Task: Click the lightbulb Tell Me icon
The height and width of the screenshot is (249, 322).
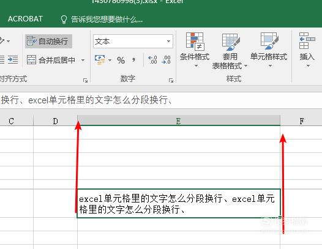Action: click(64, 20)
